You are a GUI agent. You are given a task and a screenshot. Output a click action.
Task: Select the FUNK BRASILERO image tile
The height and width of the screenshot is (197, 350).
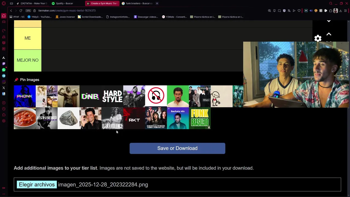[200, 118]
